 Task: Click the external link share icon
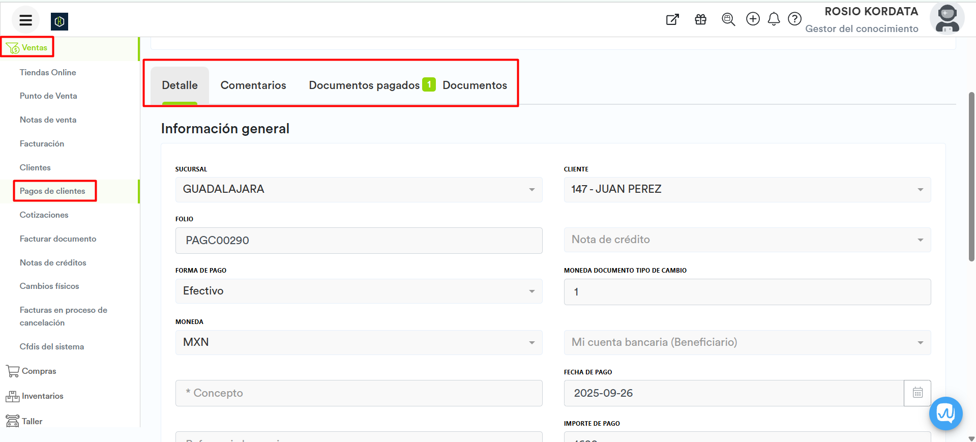[x=672, y=19]
